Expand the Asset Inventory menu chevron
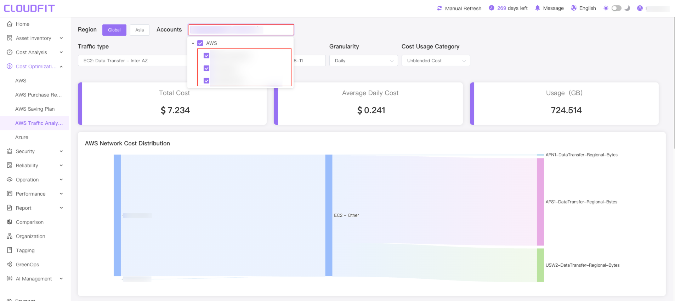675x301 pixels. tap(61, 38)
